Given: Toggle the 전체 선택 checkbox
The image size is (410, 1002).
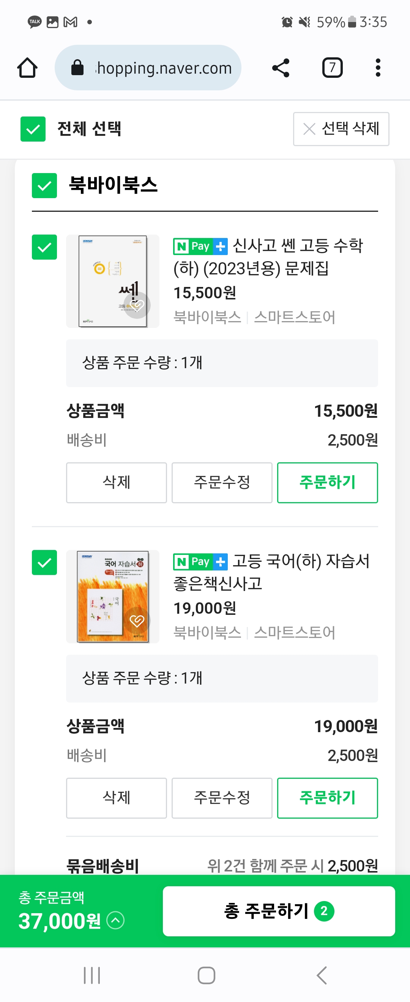Looking at the screenshot, I should [33, 129].
